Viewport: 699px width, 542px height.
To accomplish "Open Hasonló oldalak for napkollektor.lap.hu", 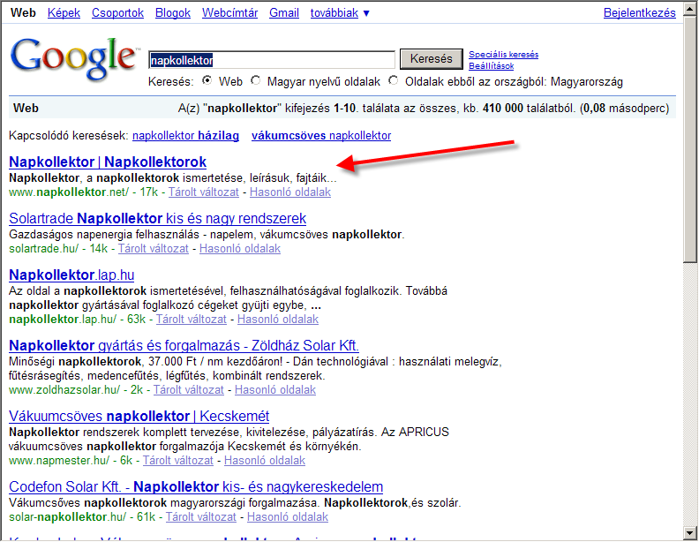I will click(278, 320).
